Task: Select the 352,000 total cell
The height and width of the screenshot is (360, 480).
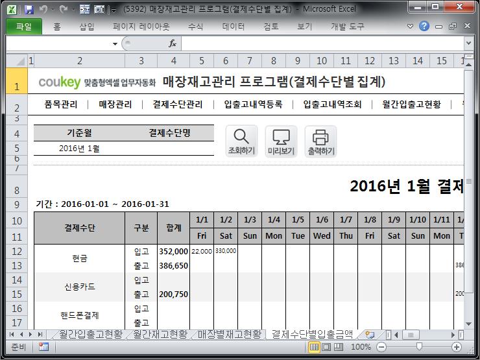Action: (x=174, y=251)
